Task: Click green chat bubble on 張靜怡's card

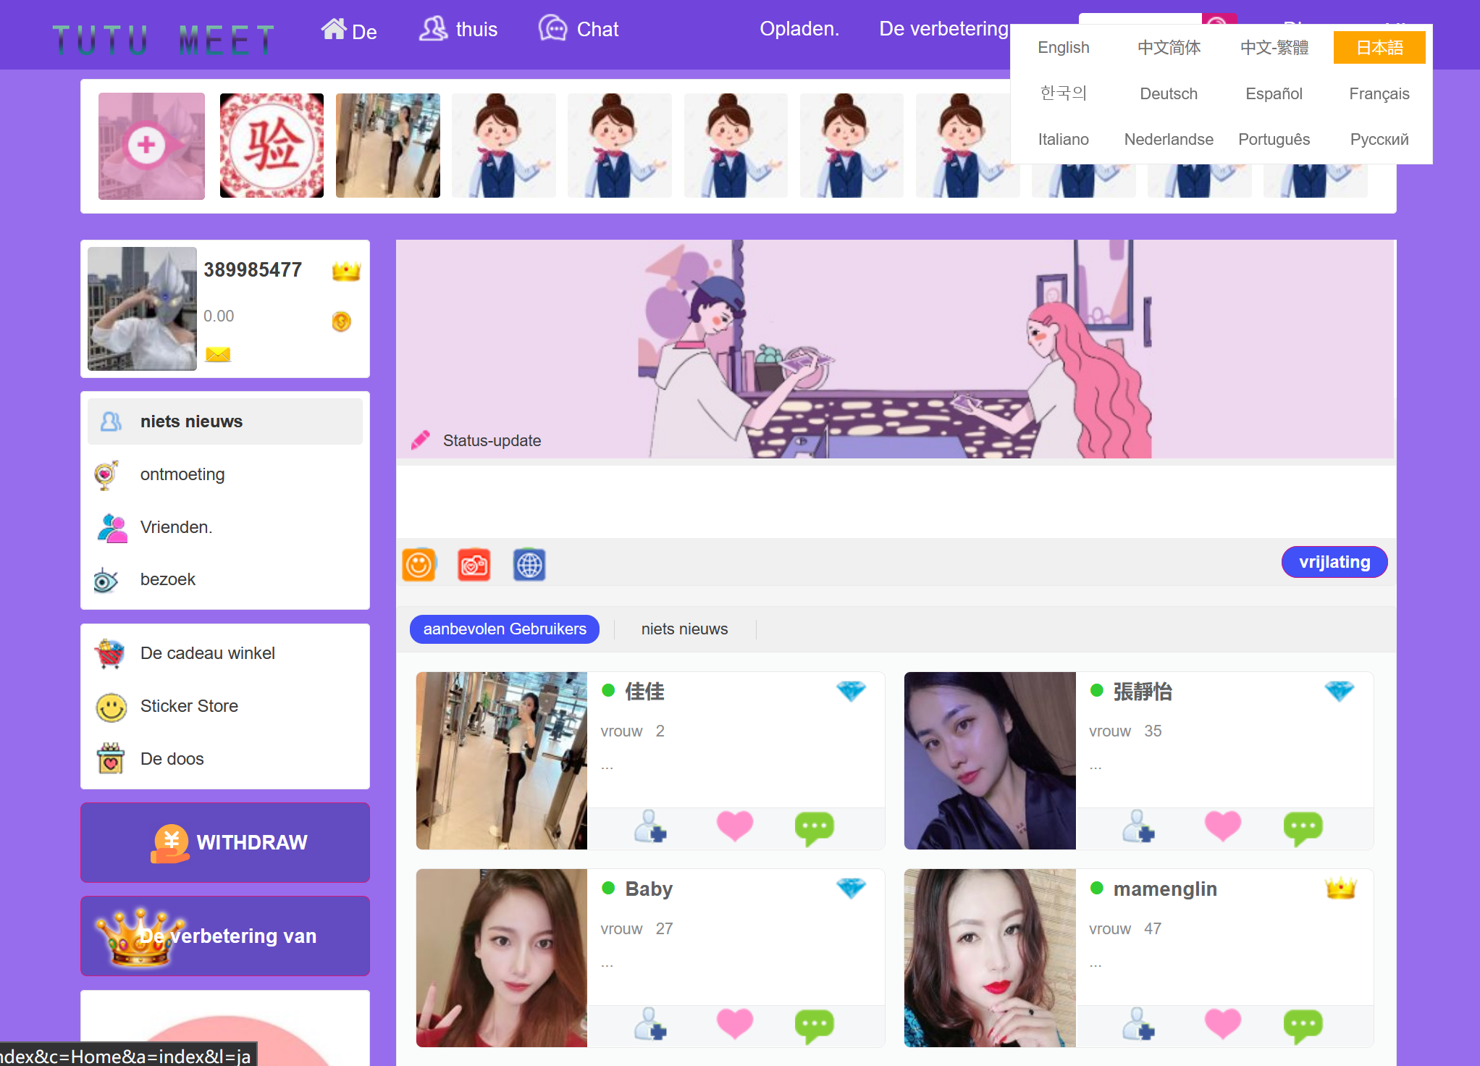Action: point(1303,827)
